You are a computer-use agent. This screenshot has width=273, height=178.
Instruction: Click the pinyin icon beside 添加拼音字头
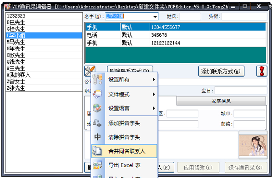[x=97, y=123]
